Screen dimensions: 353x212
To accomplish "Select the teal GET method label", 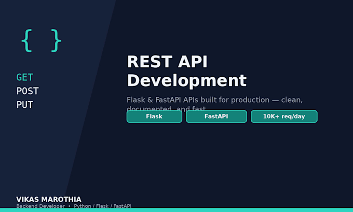I will point(25,77).
